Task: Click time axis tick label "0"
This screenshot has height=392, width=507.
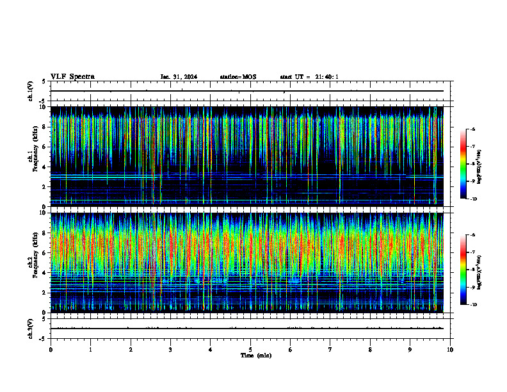Action: pos(51,350)
